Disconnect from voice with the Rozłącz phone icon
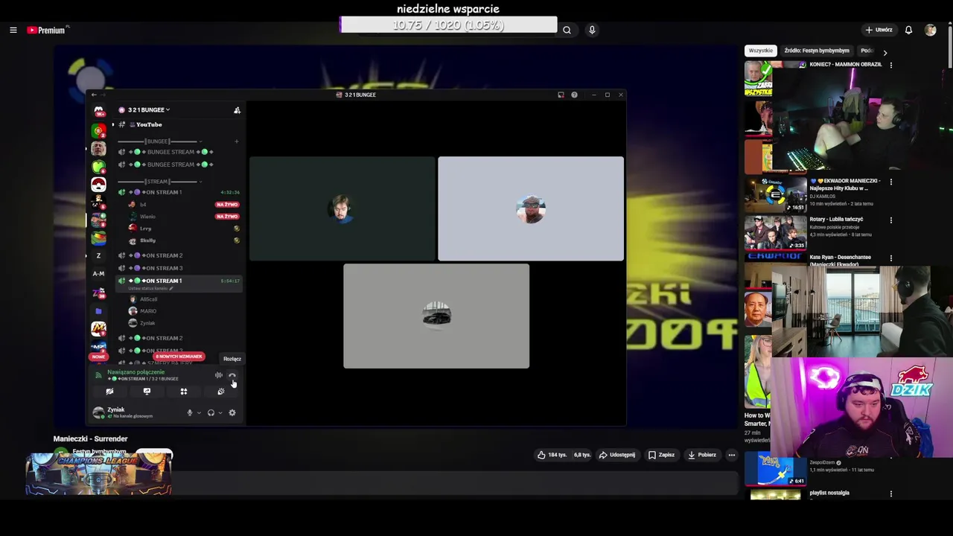953x536 pixels. [232, 375]
